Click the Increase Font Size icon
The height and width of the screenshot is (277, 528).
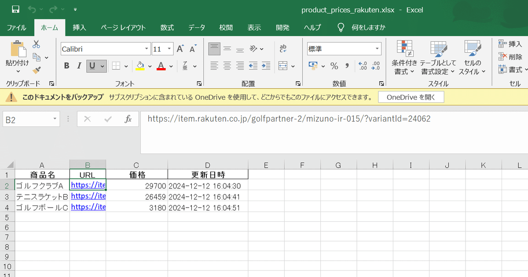tap(180, 49)
